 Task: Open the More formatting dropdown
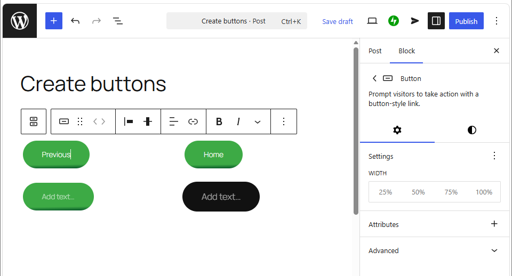[257, 121]
